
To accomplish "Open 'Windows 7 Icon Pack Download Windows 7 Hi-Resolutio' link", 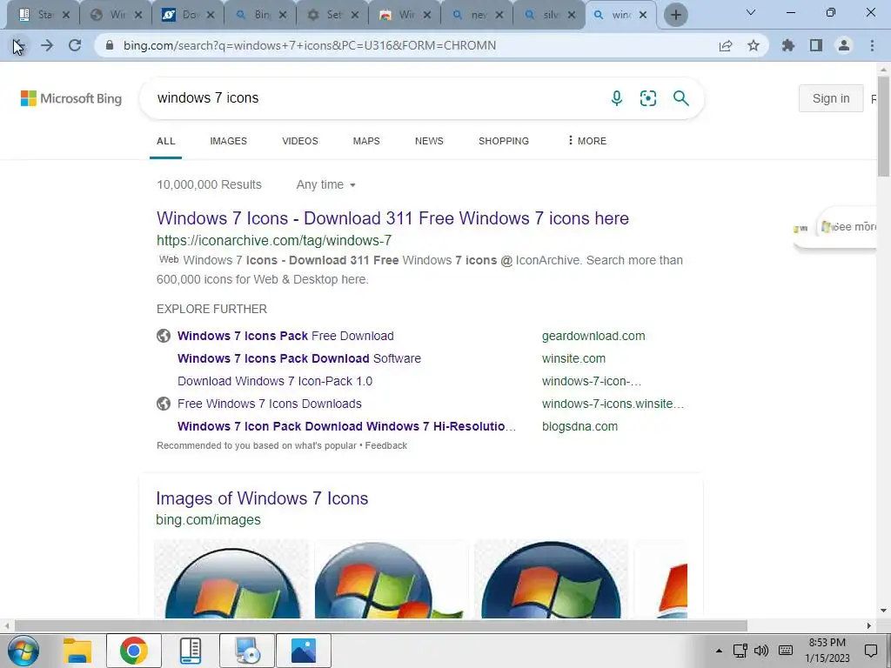I will tap(346, 426).
